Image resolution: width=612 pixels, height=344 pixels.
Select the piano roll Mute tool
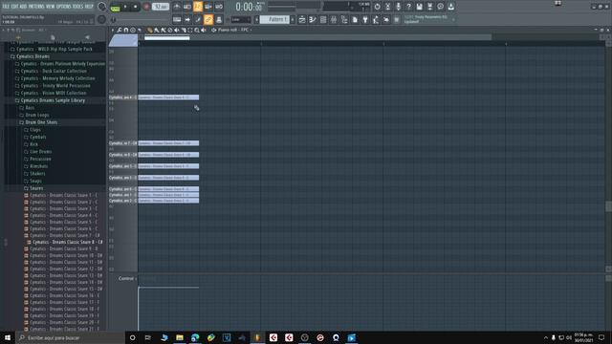click(x=176, y=30)
